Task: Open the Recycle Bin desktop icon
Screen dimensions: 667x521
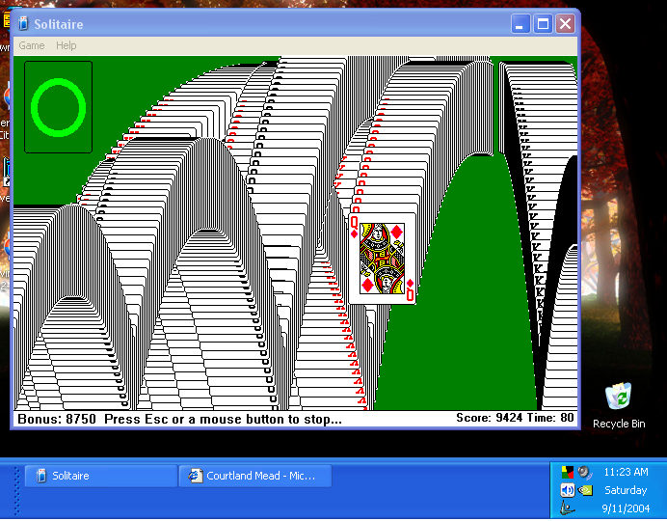Action: click(x=618, y=397)
